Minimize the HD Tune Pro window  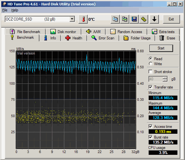point(169,4)
